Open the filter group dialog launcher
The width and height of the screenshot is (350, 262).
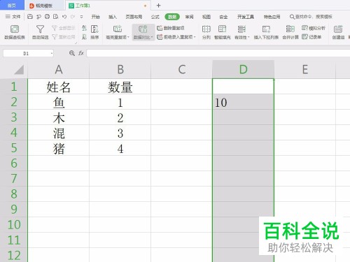click(76, 43)
